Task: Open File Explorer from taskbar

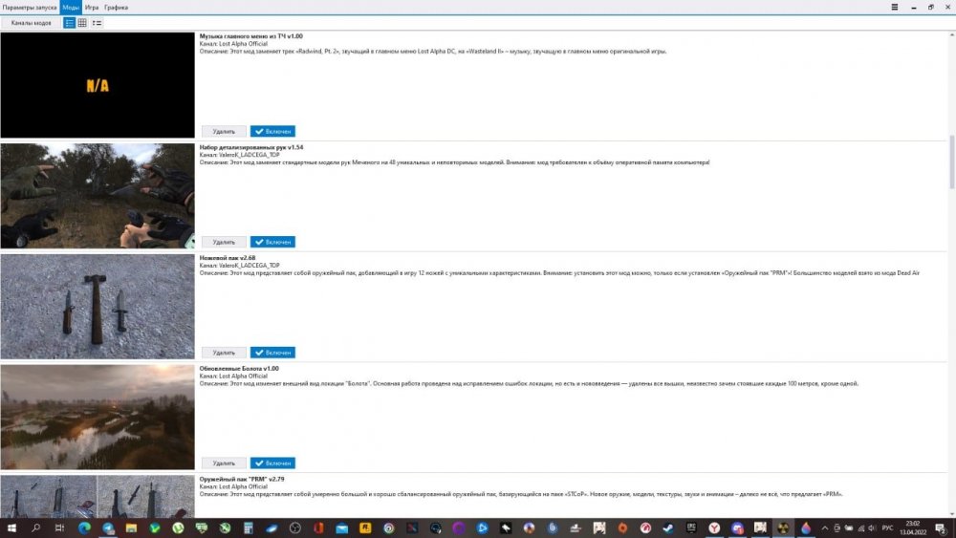Action: point(131,527)
